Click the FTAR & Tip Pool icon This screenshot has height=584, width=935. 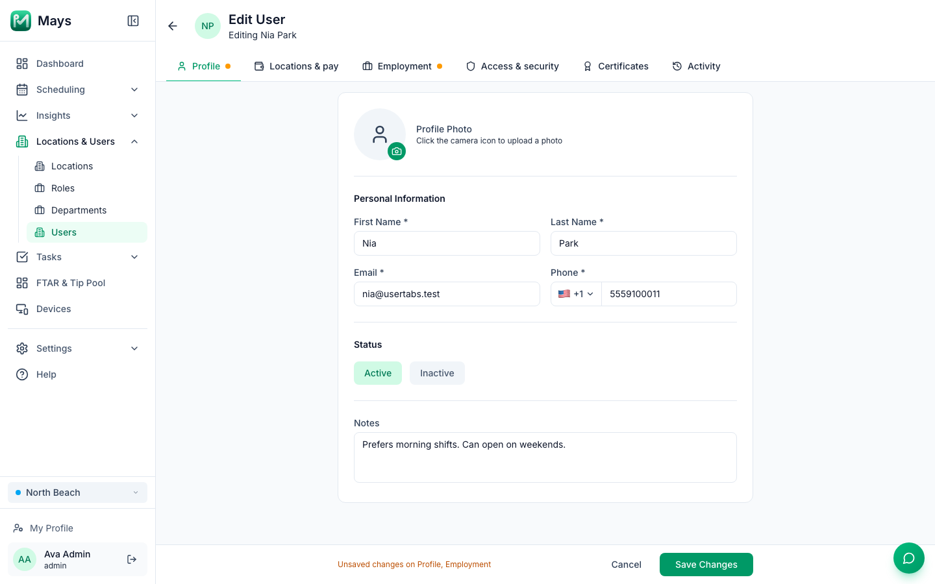[x=22, y=283]
